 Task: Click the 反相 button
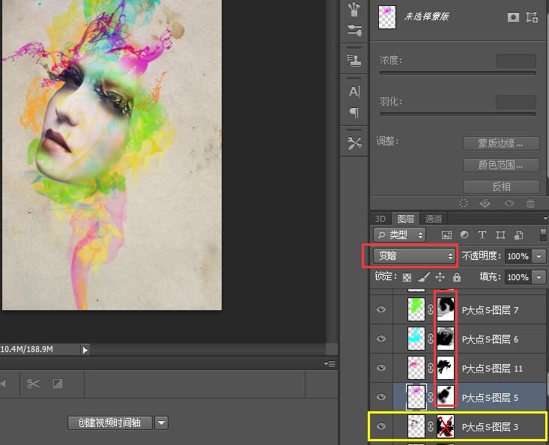coord(501,187)
